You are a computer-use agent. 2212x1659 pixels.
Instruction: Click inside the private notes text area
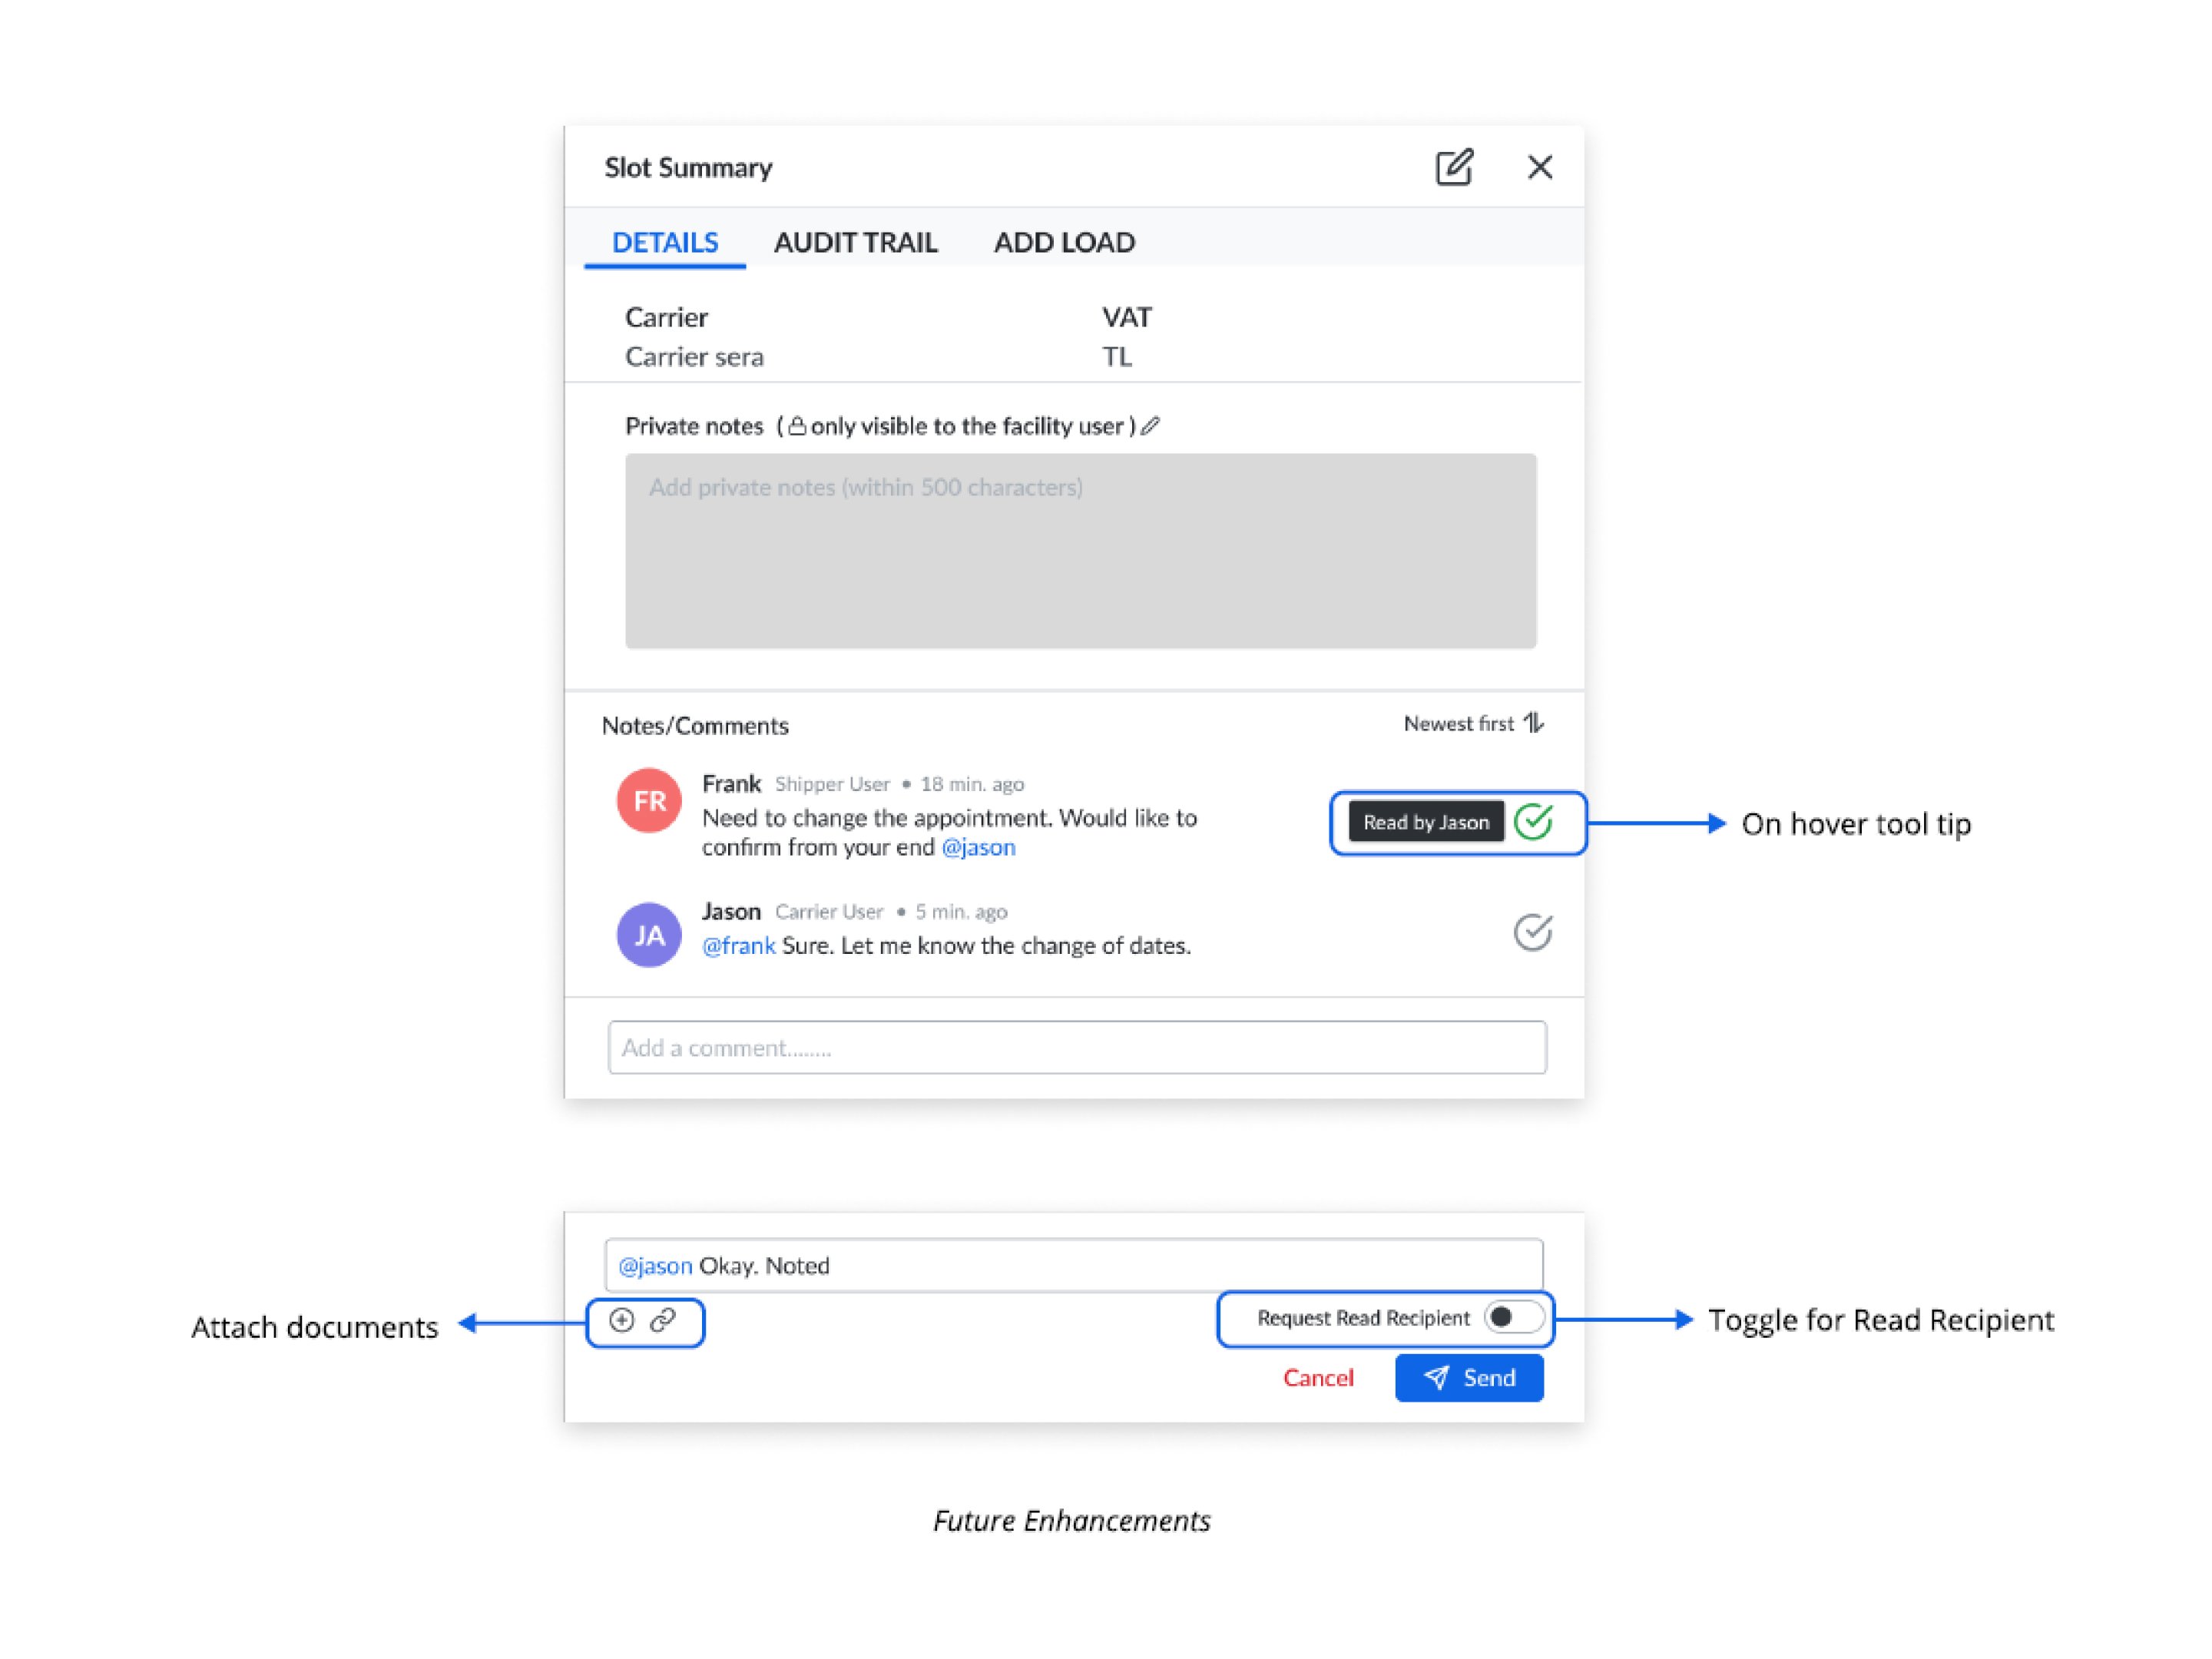1080,551
